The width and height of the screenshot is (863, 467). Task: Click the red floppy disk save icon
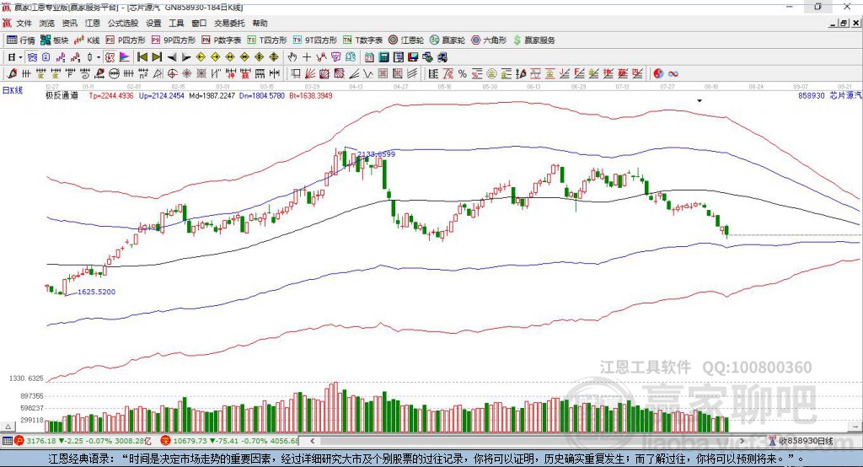coord(413,56)
